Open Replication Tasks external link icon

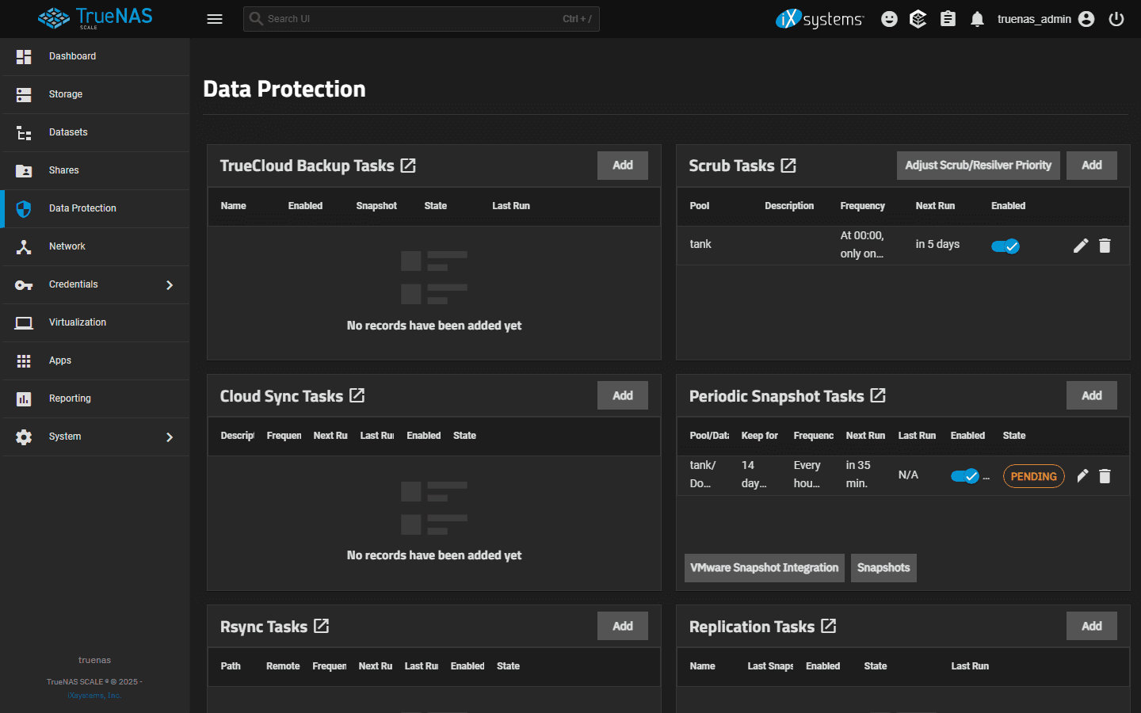pos(829,626)
